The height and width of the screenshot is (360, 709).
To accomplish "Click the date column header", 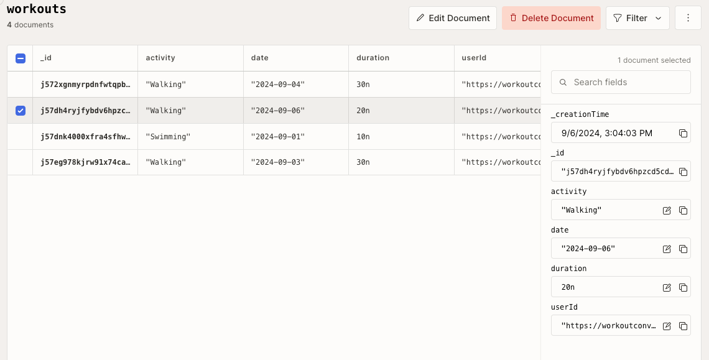I will 295,58.
